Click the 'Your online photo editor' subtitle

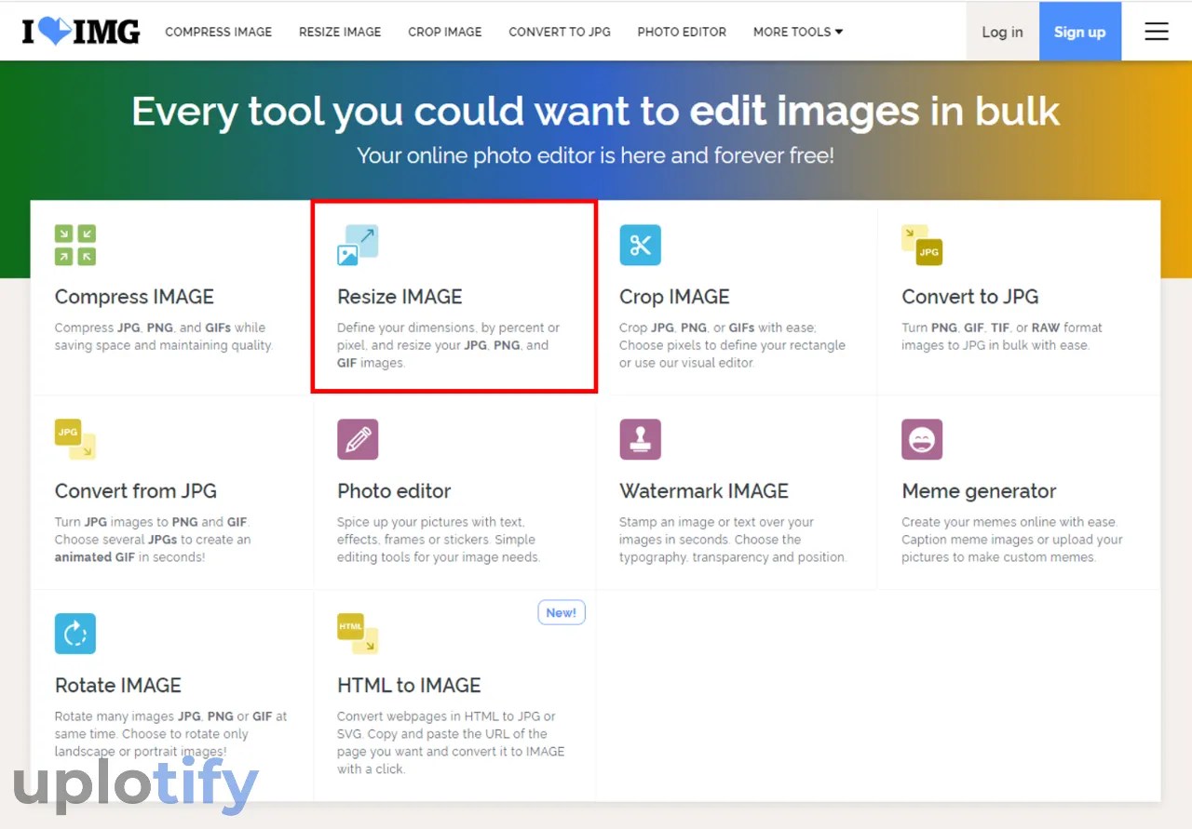(x=596, y=155)
